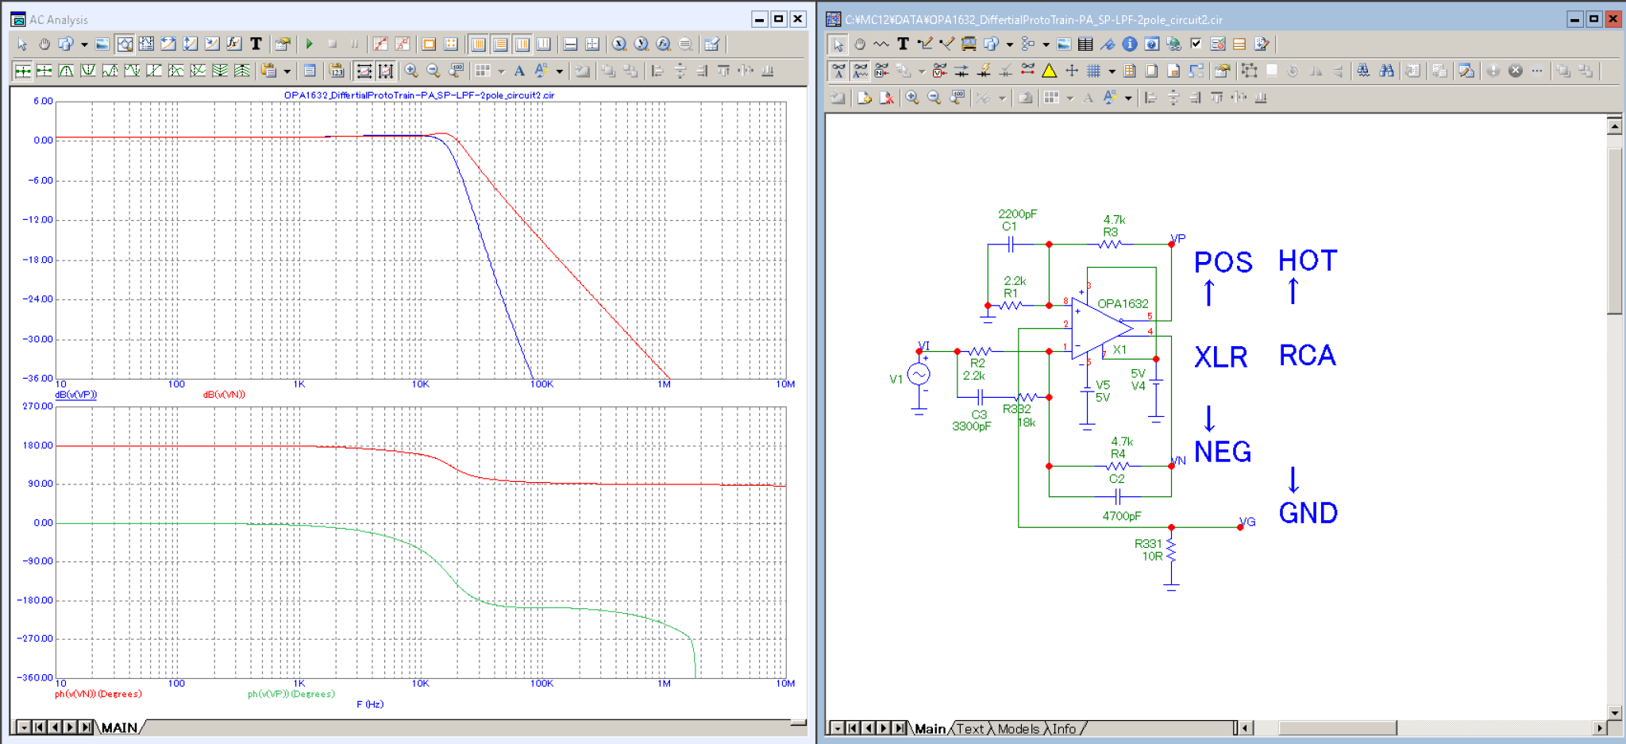Select the Pan hand tool in AC Analysis window
This screenshot has width=1626, height=744.
coord(44,44)
